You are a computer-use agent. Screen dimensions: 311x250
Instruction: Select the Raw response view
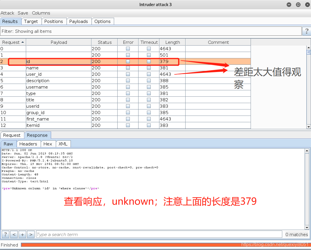point(8,144)
